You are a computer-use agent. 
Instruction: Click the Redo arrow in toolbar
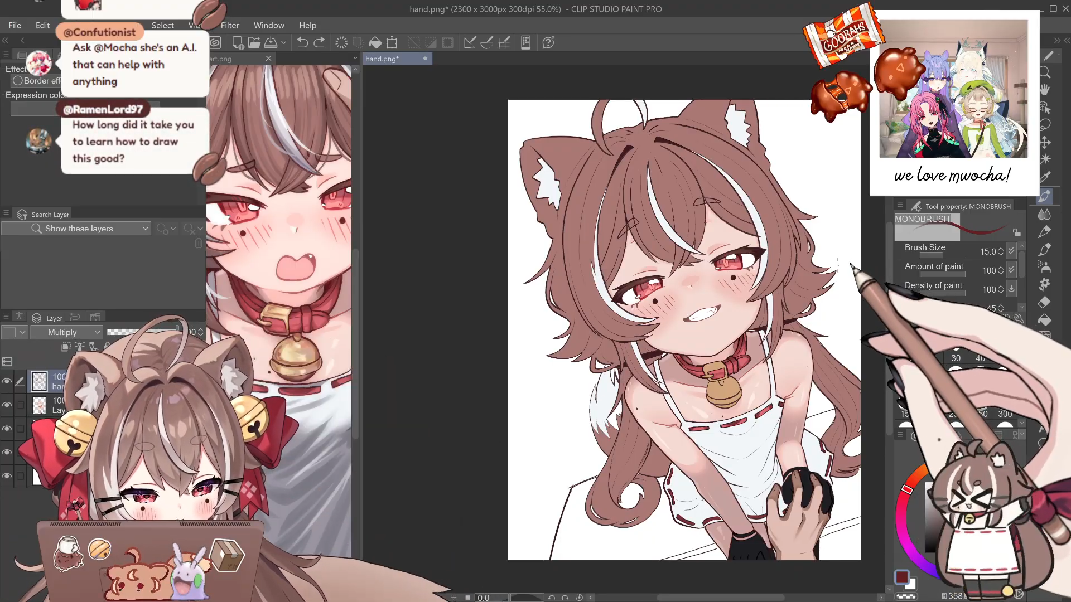(319, 42)
